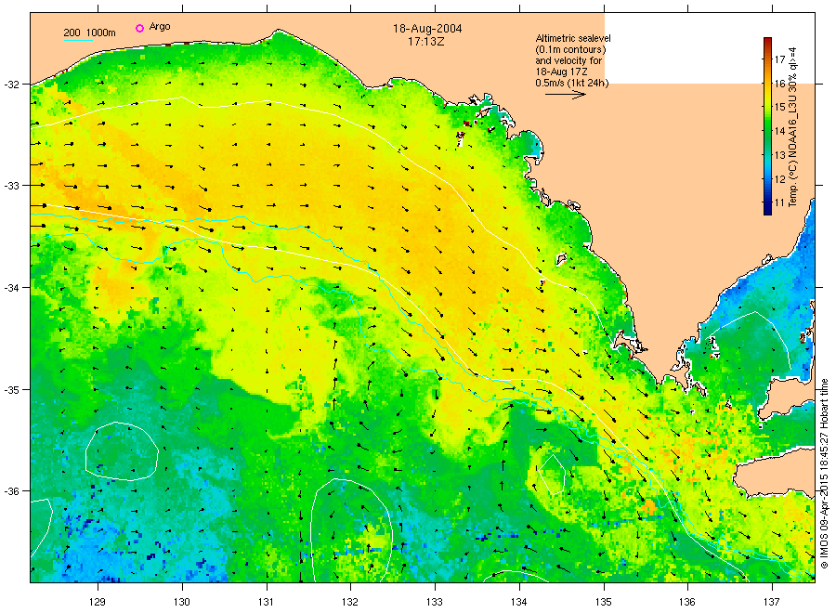Screen dimensions: 836x613
Task: Click the Argo legend label
Action: coord(160,27)
